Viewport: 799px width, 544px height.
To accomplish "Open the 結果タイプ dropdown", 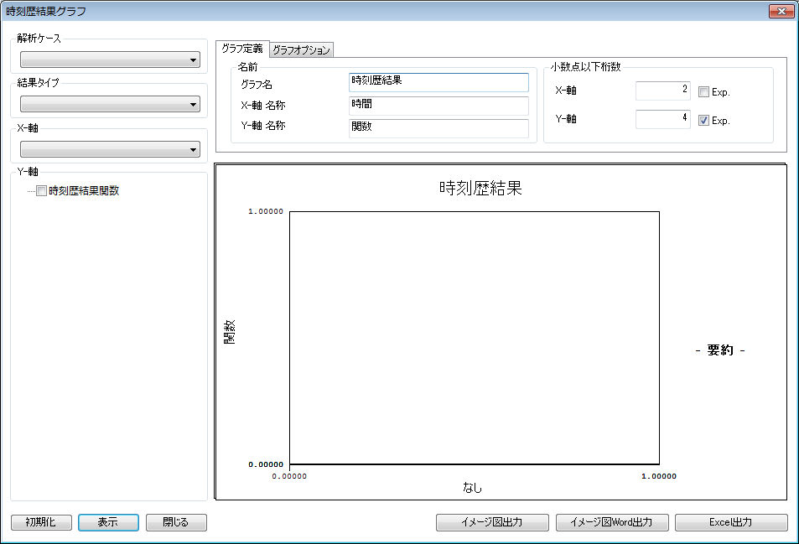I will (110, 105).
